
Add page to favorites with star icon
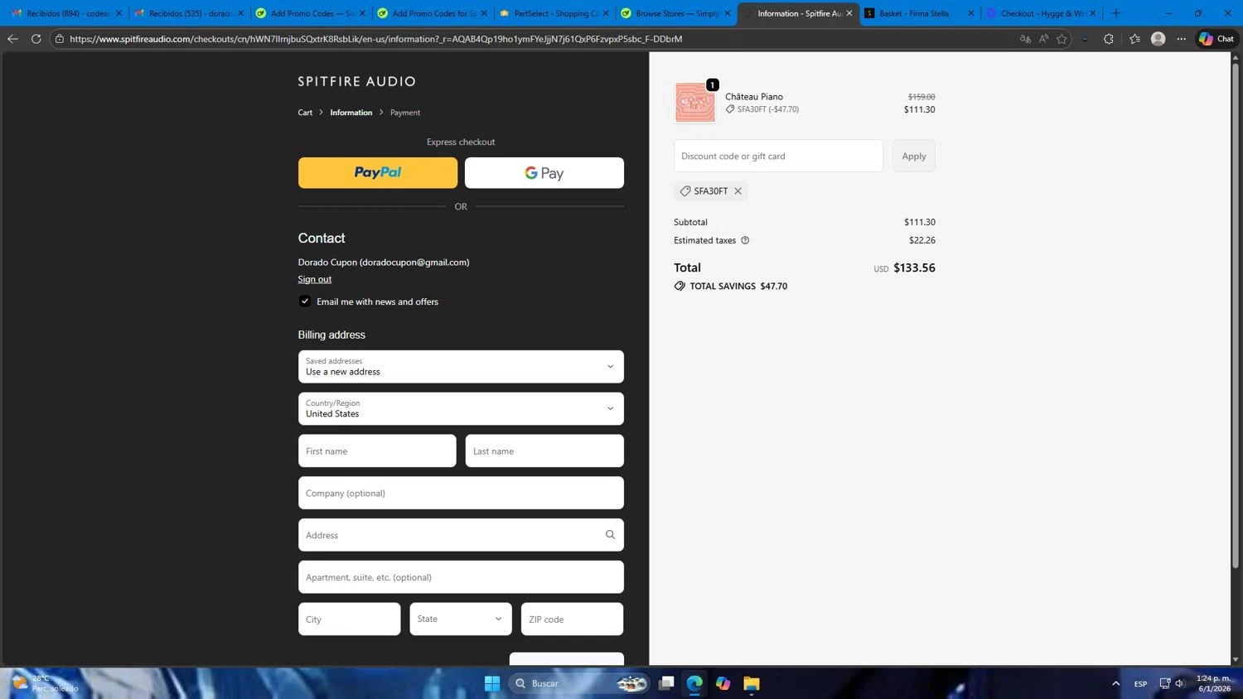tap(1062, 39)
